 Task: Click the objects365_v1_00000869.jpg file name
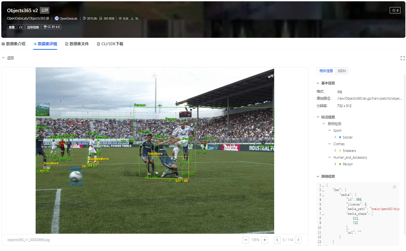point(29,240)
